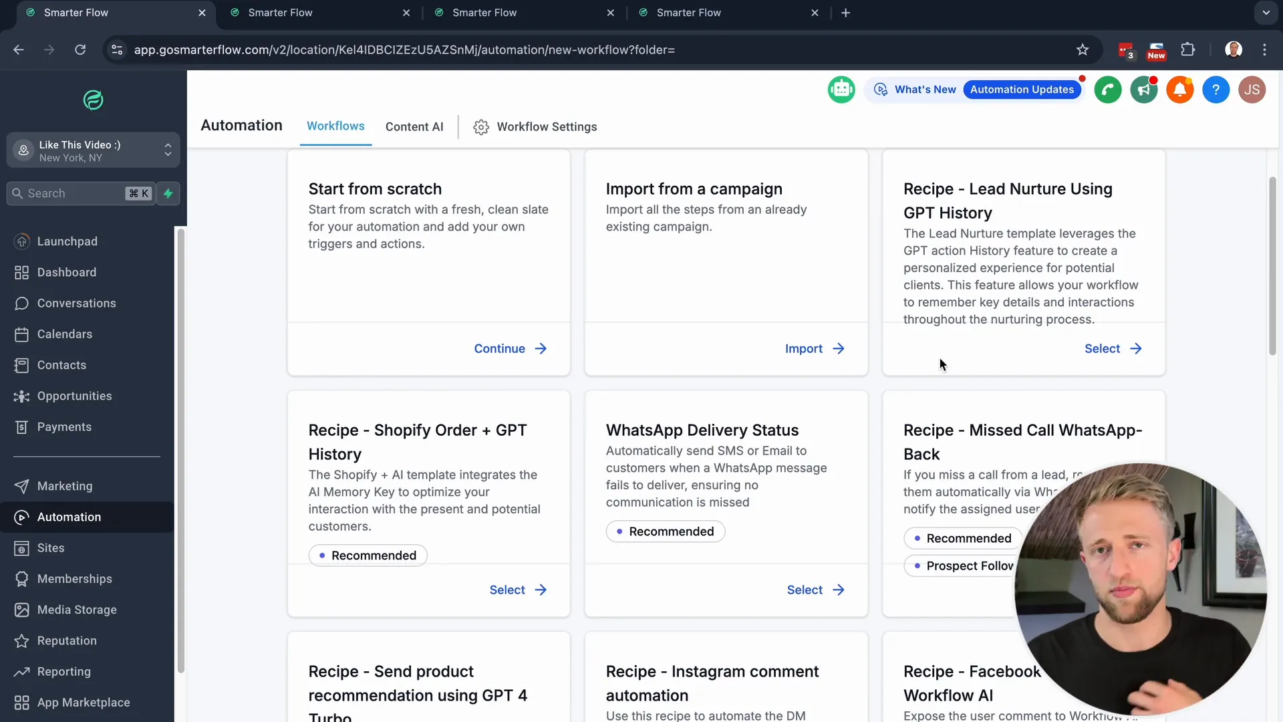Click Recommended tag on Shopify Order card

tap(368, 556)
